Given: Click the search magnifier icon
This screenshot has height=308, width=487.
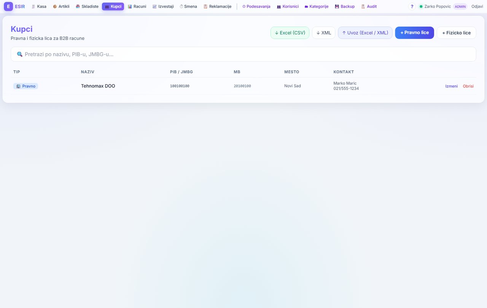Looking at the screenshot, I should click(x=20, y=54).
